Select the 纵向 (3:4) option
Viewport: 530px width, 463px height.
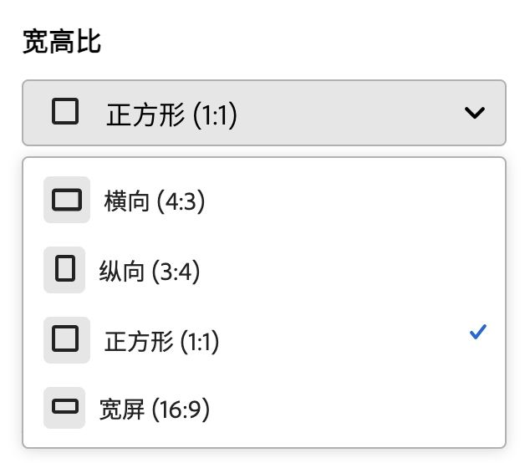point(264,270)
